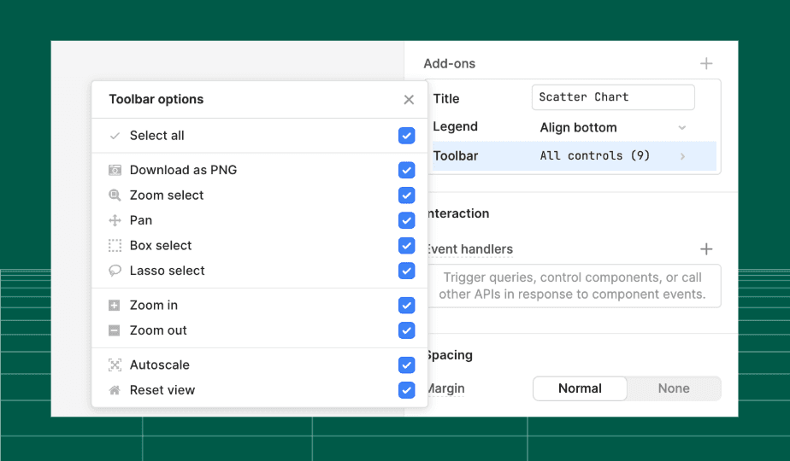Set Margin to None
790x461 pixels.
click(x=674, y=388)
